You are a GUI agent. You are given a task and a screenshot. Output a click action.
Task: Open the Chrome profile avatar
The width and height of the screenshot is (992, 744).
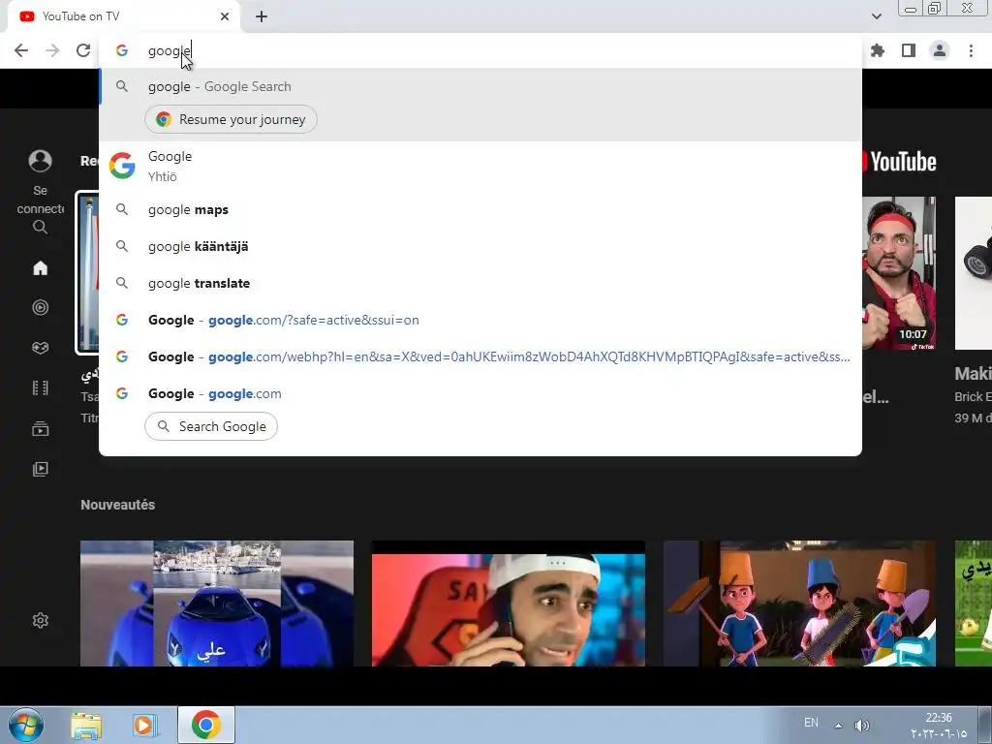(940, 50)
